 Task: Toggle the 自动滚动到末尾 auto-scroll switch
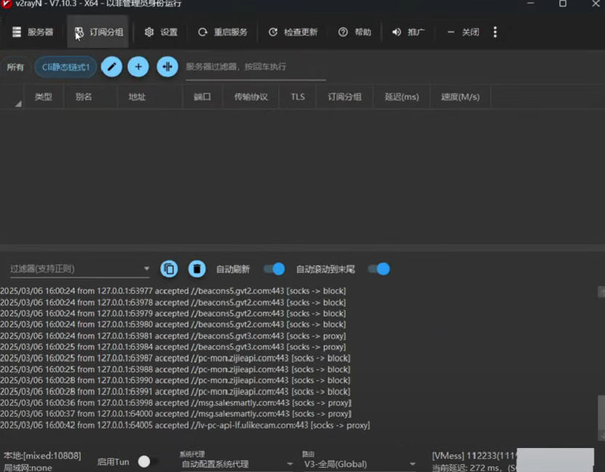pos(378,269)
